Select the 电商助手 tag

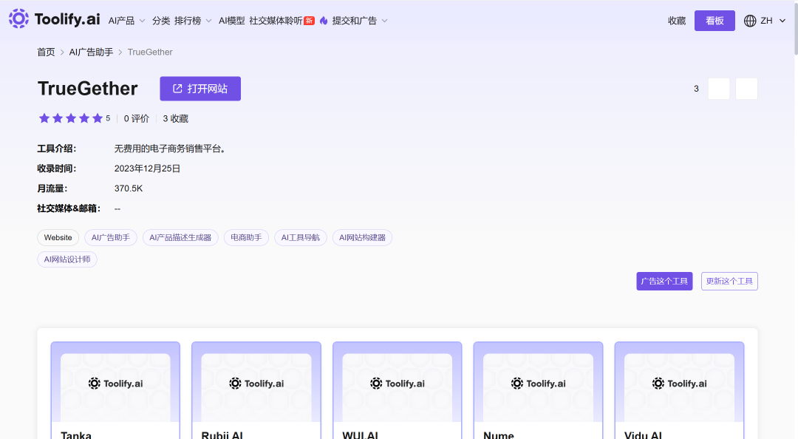246,238
